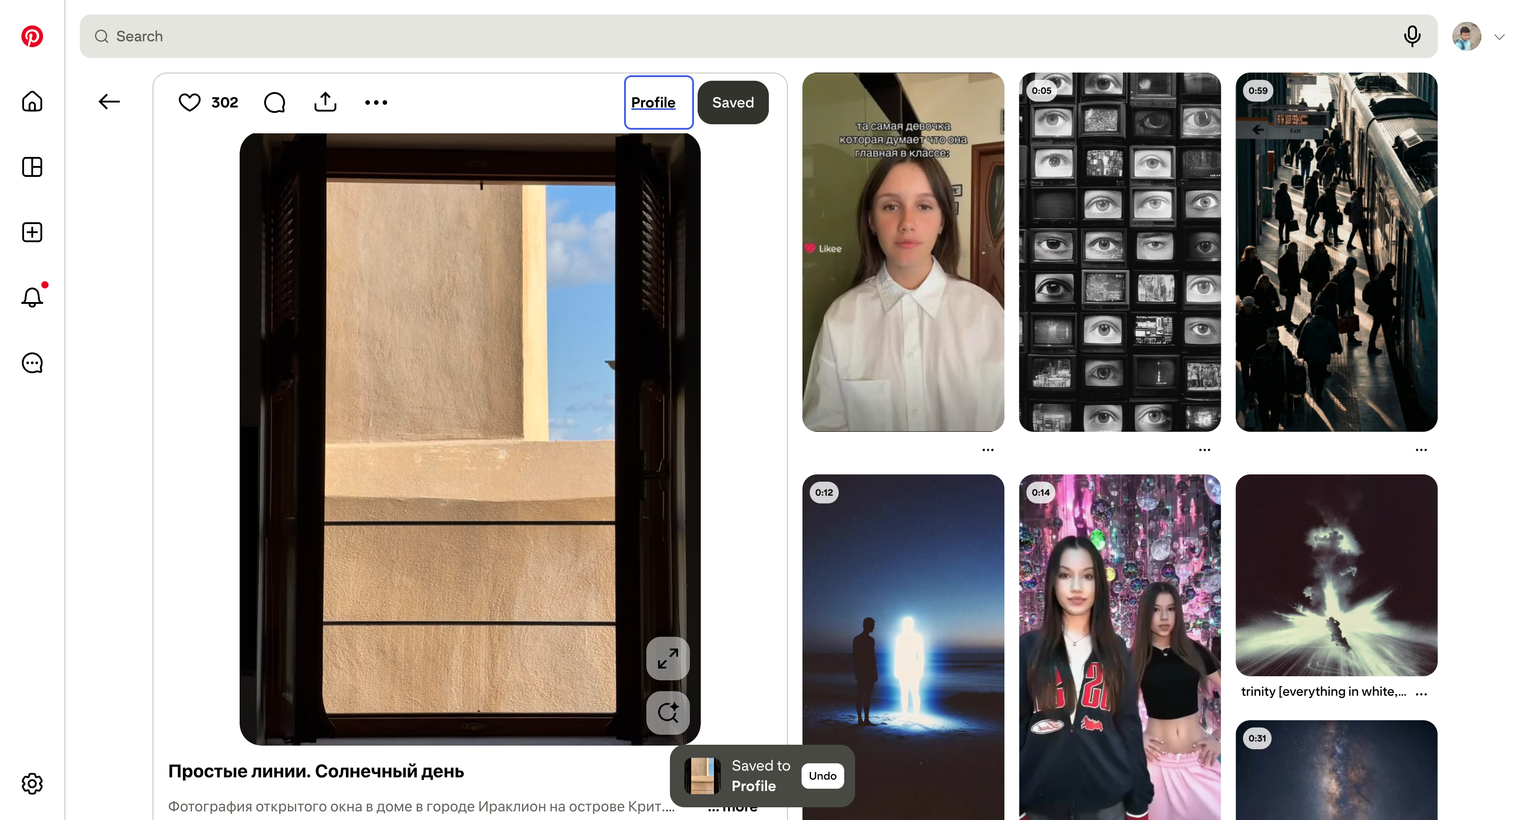Open the Likee girl in white shirt pin
Screen dimensions: 1525x820
coord(903,252)
